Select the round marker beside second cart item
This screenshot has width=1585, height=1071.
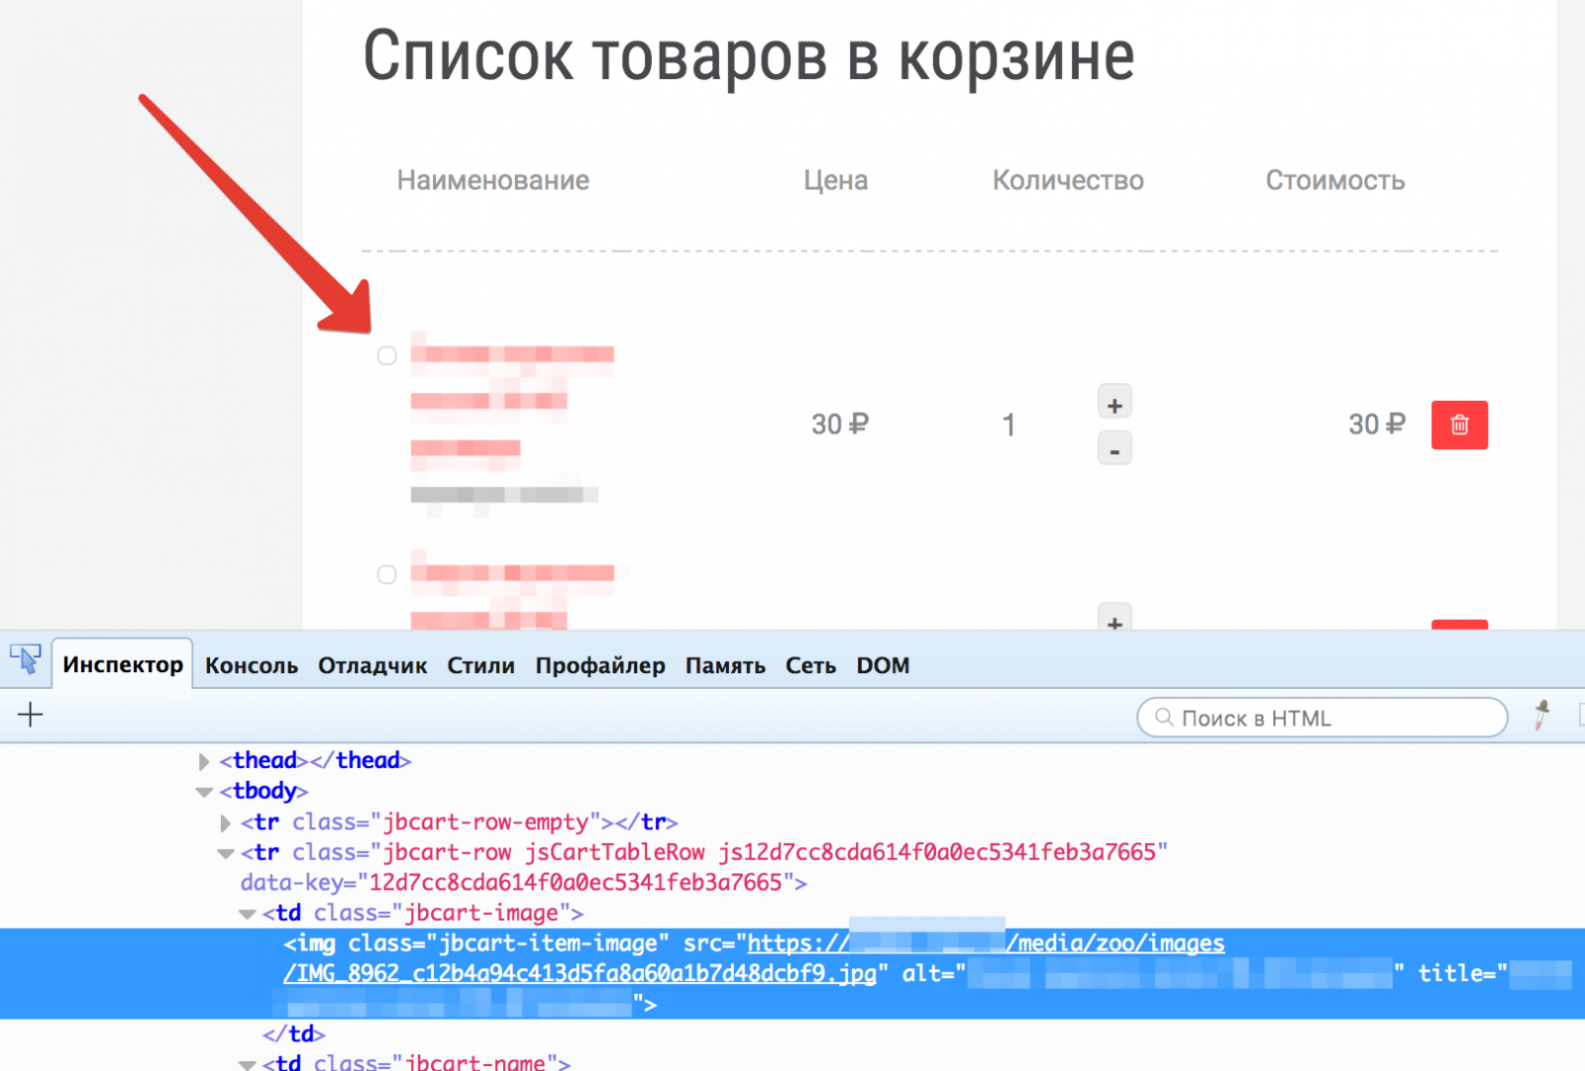[387, 574]
